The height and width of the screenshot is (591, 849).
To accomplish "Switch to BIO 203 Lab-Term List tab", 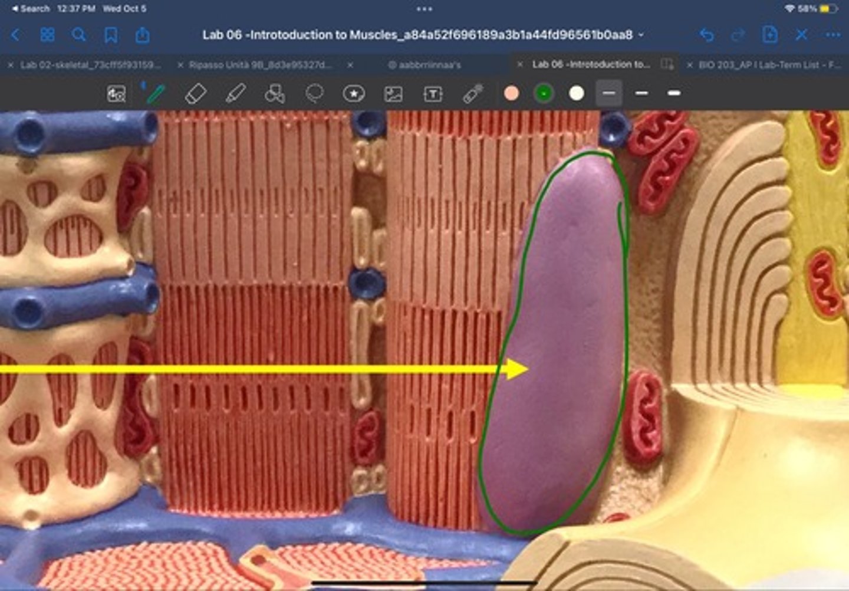I will [769, 65].
